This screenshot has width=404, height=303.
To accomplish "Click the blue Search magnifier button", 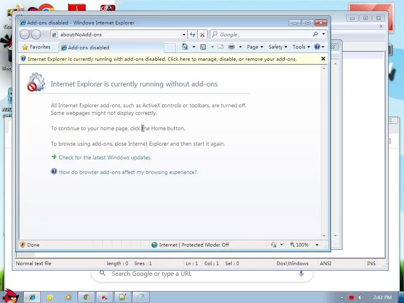I will click(x=315, y=34).
